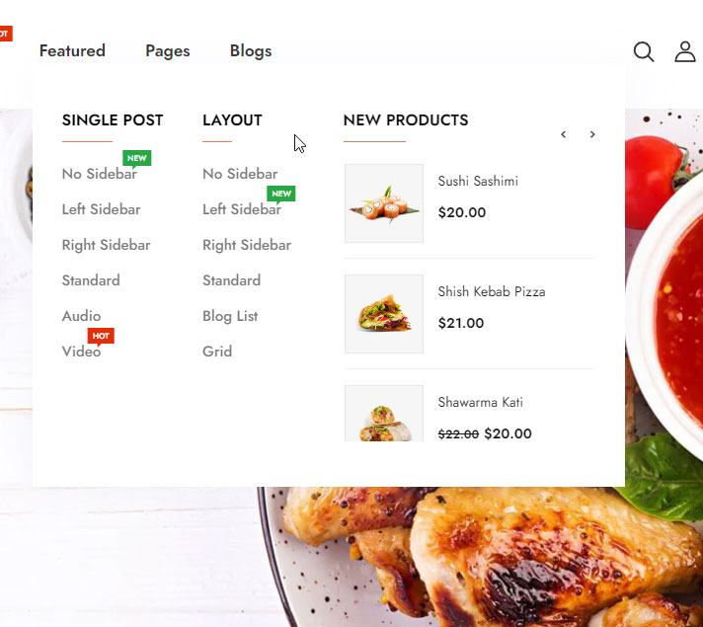The image size is (703, 627).
Task: Go to Single Post Left Sidebar
Action: 102,209
